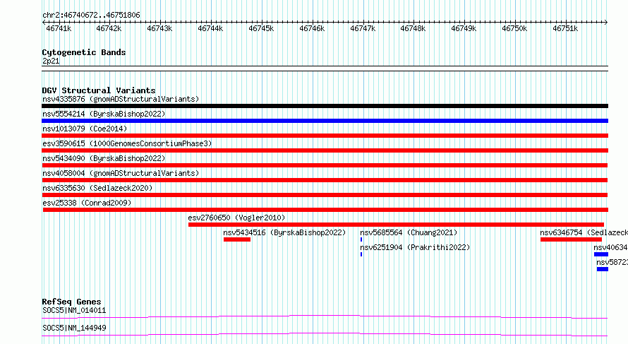Open esv25338 Conrad2009 label
Viewport: 628px width, 344px height.
pos(87,203)
